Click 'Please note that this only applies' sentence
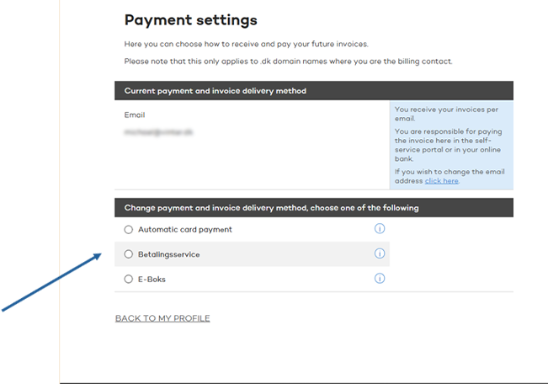Image resolution: width=548 pixels, height=384 pixels. (289, 61)
